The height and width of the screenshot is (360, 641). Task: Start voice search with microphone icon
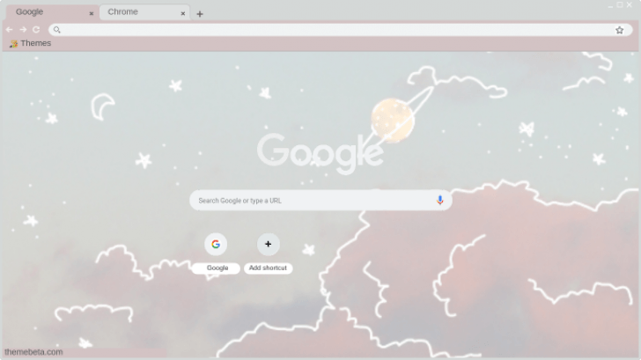point(440,200)
